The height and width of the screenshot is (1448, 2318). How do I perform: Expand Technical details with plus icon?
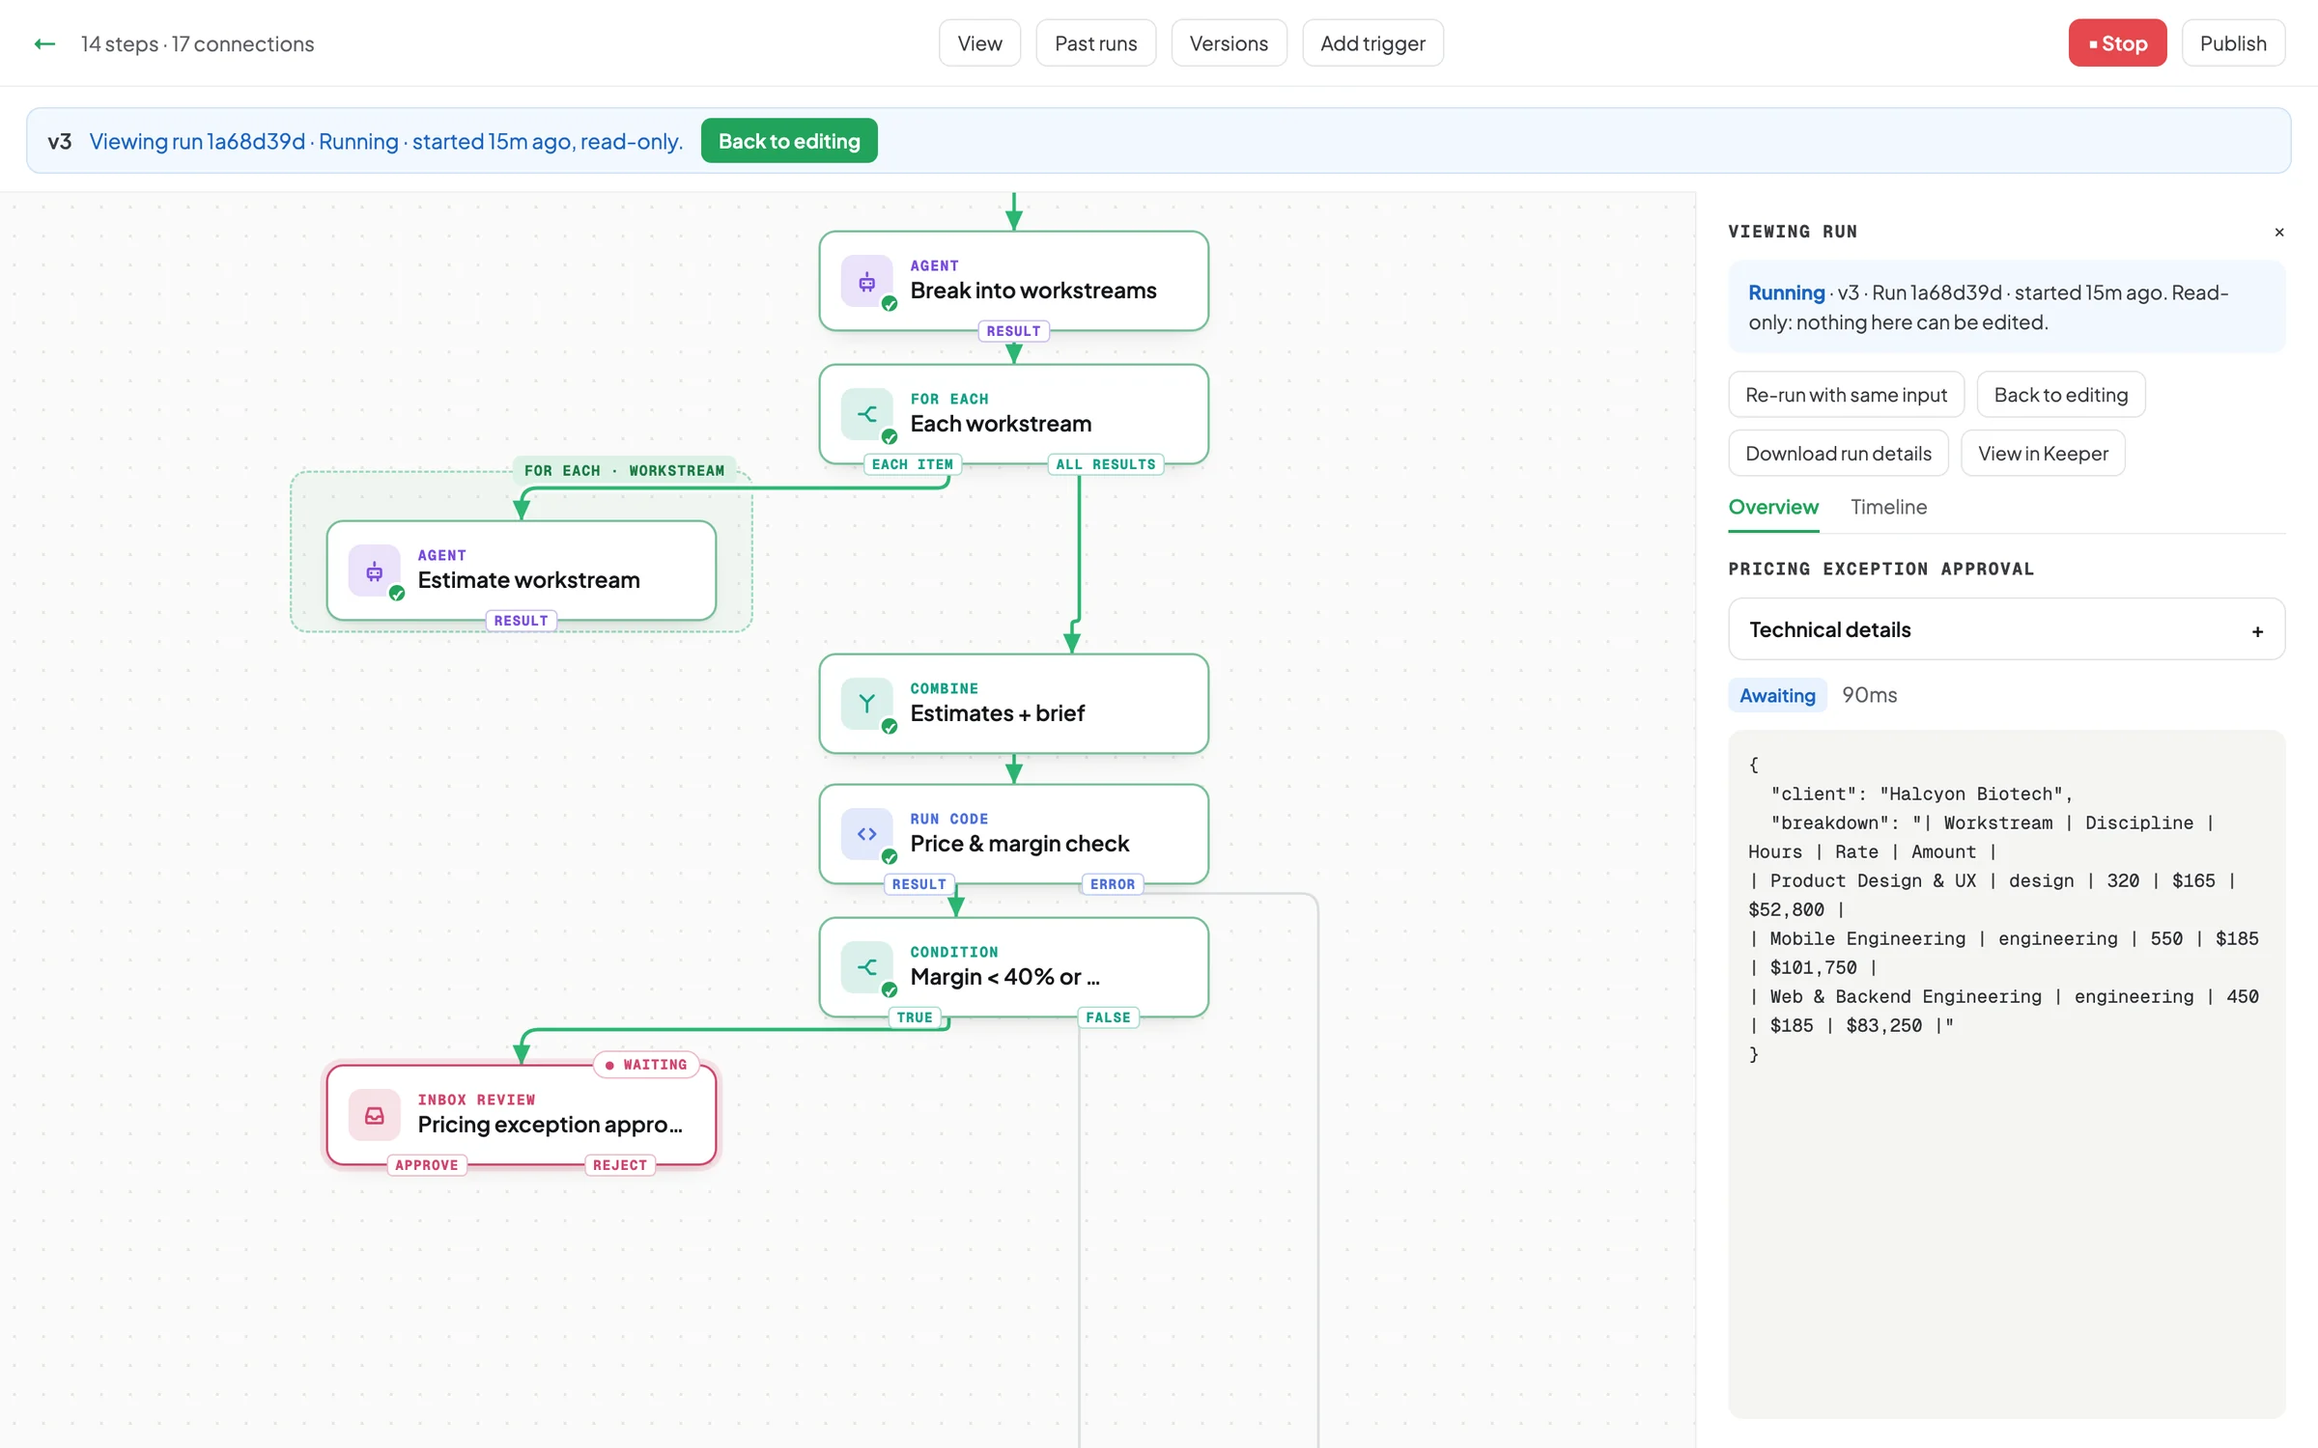tap(2257, 630)
